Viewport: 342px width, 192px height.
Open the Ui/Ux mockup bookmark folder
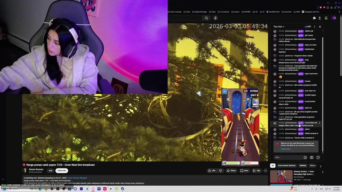(x=174, y=12)
